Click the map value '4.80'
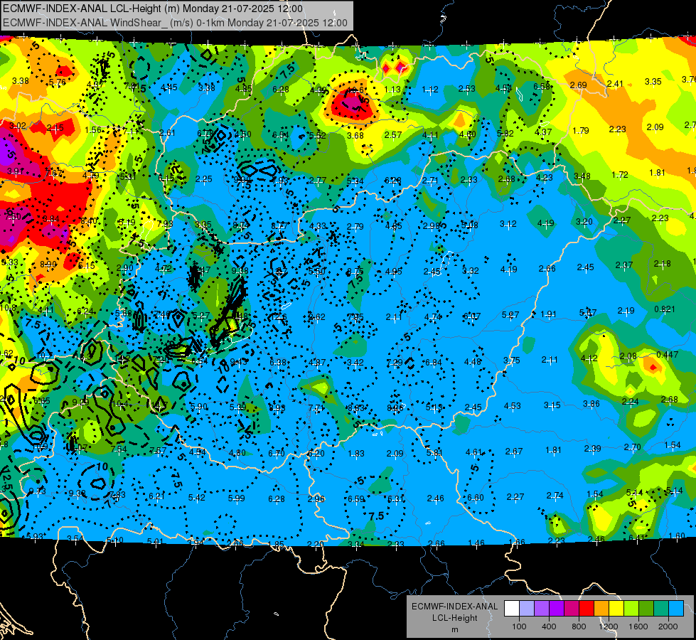The image size is (696, 640). coord(237,453)
